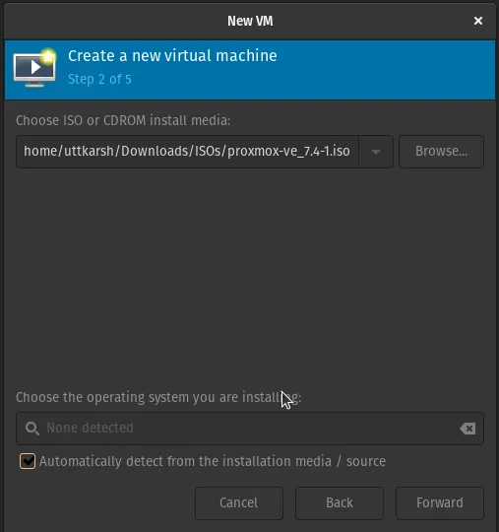Clear the OS field with the backspace icon
Image resolution: width=499 pixels, height=532 pixels.
click(x=468, y=429)
